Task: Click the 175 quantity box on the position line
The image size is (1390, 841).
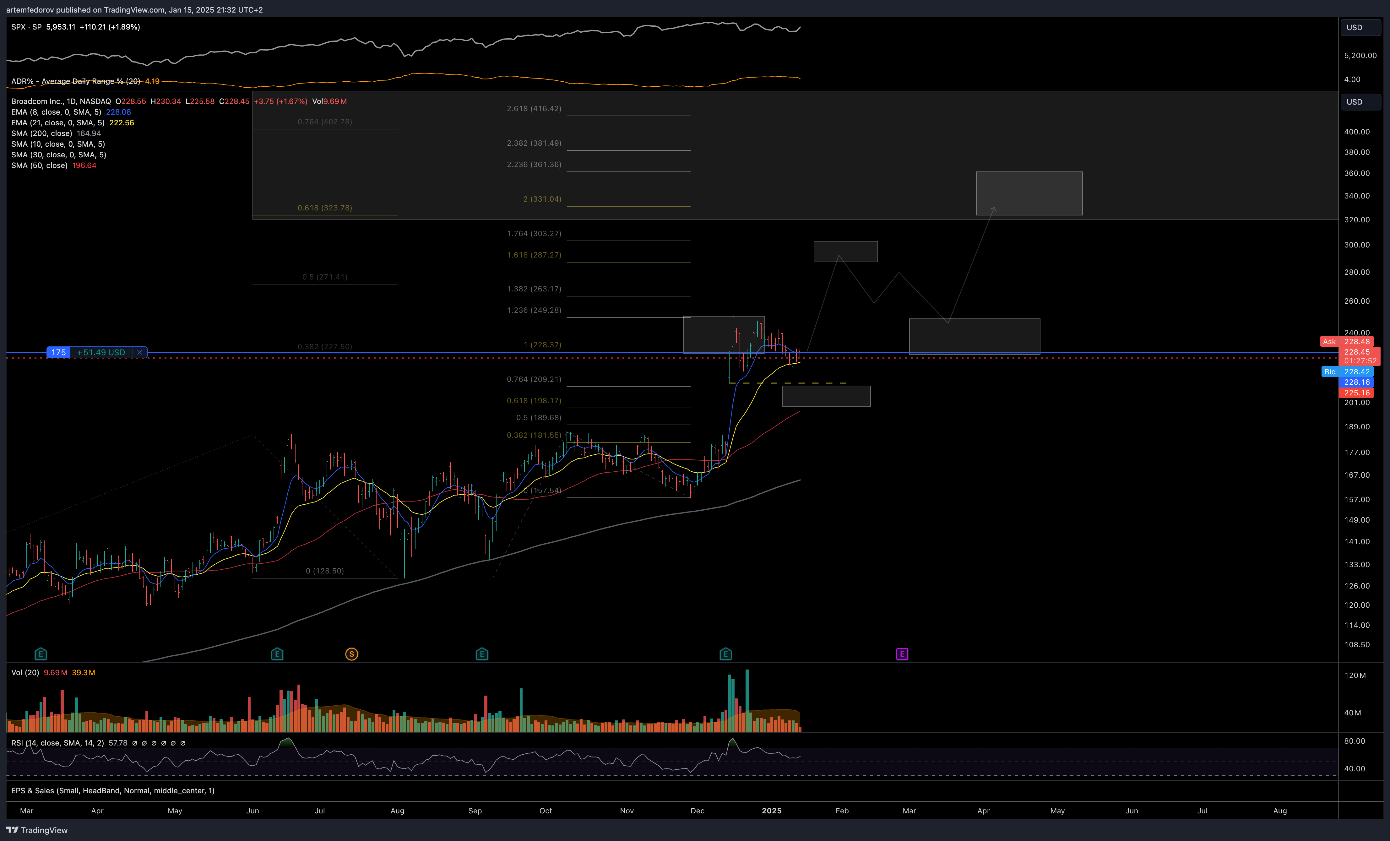Action: click(x=59, y=353)
